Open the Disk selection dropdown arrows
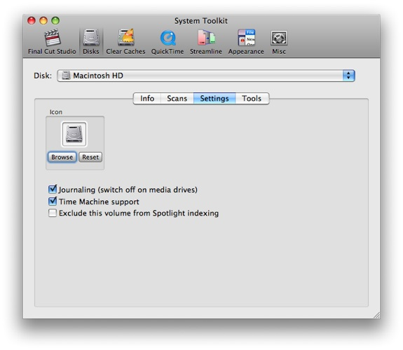 (x=348, y=76)
